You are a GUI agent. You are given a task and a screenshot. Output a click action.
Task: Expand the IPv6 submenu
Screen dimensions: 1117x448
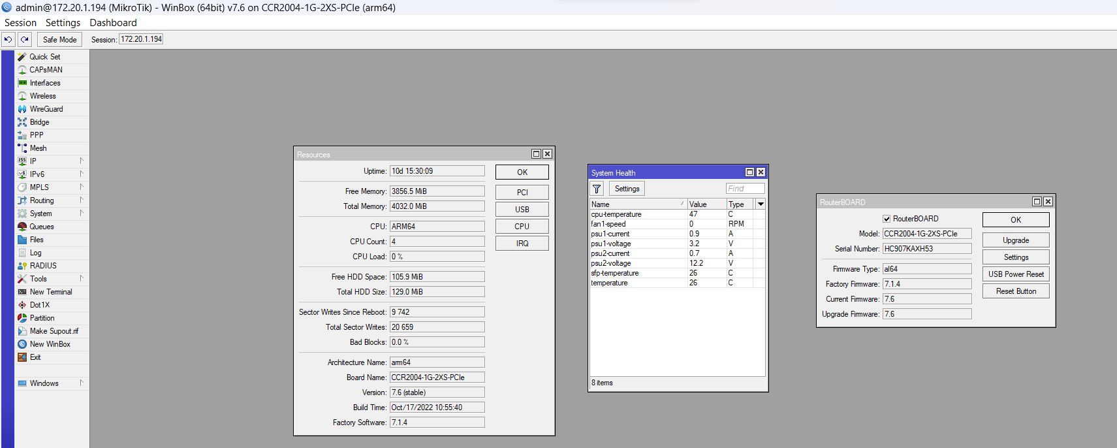coord(82,174)
